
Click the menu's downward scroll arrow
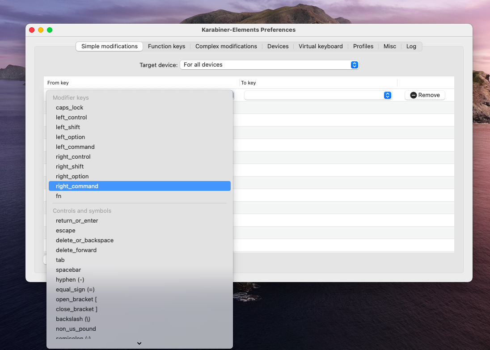click(139, 343)
